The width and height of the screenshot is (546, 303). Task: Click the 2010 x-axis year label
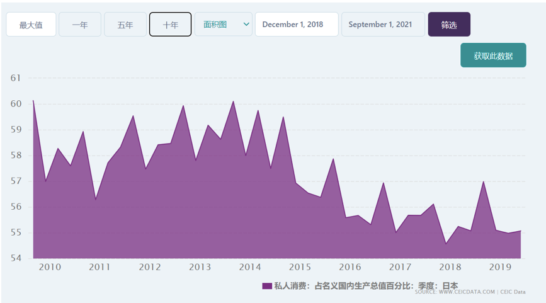coord(50,267)
